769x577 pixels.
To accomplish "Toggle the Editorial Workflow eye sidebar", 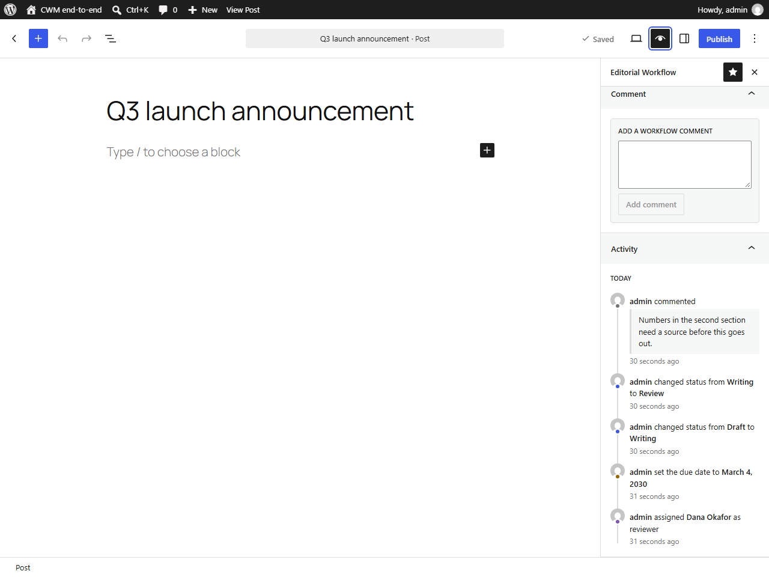I will (660, 38).
